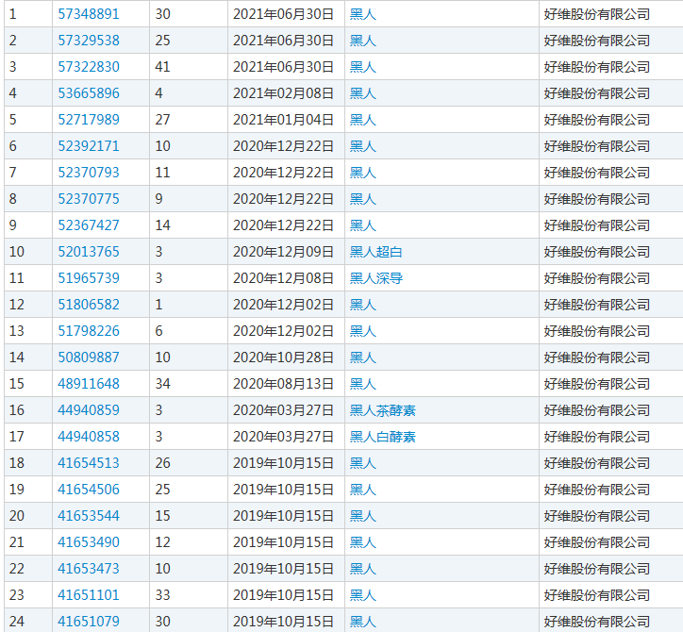Open registration number 52367427 link
Screen dimensions: 683x632
[89, 225]
